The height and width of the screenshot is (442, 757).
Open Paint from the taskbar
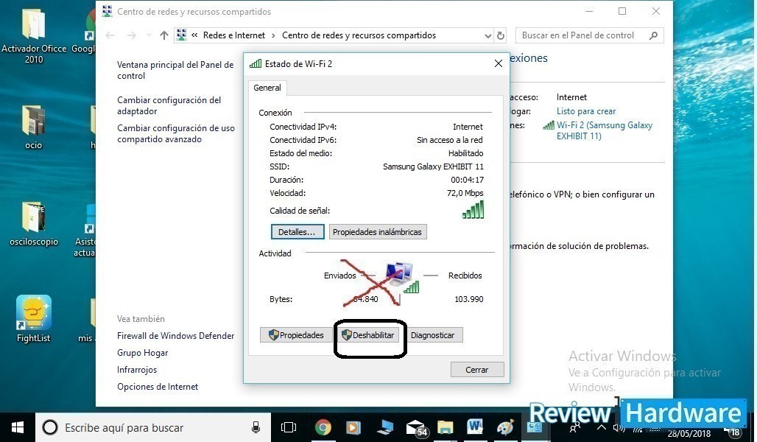coord(505,427)
